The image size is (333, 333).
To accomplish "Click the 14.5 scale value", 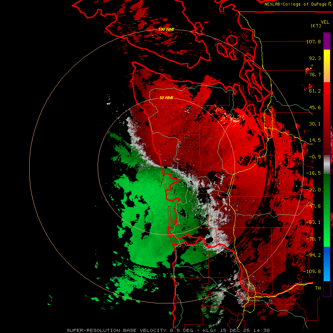I will [x=315, y=140].
